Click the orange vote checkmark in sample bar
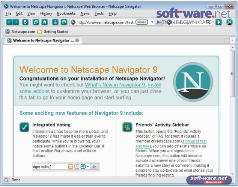This screenshot has height=187, width=238. [71, 166]
